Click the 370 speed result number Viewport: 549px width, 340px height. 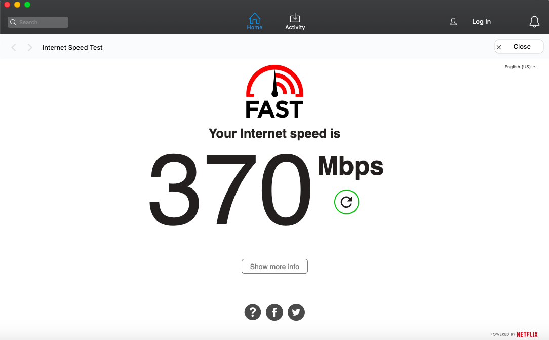pos(230,190)
